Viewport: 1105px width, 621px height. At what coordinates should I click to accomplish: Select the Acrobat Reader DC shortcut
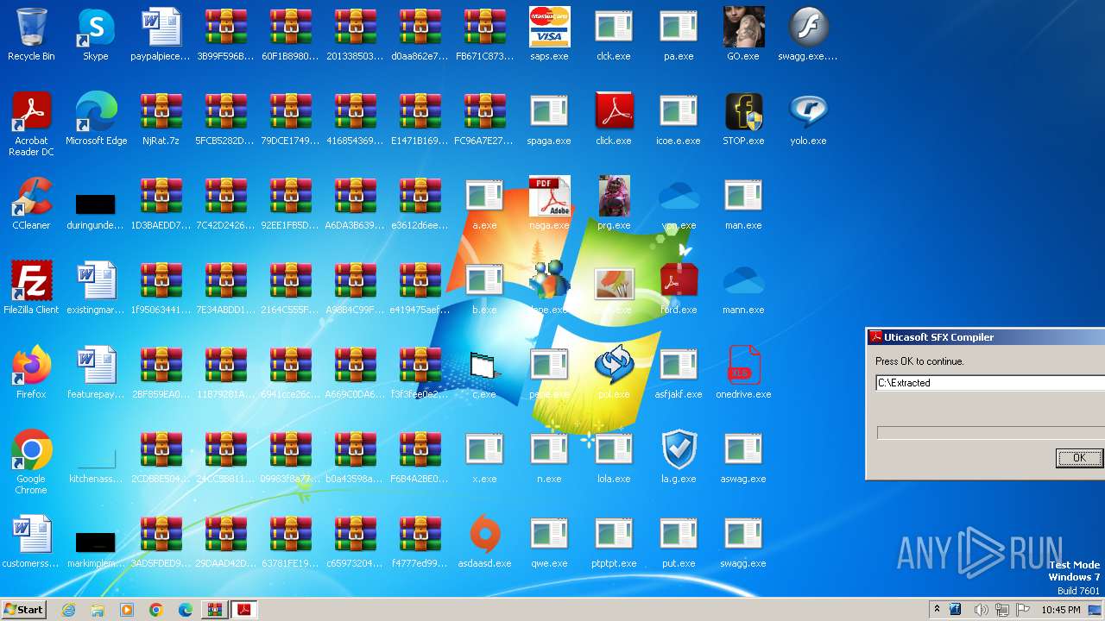(x=31, y=111)
